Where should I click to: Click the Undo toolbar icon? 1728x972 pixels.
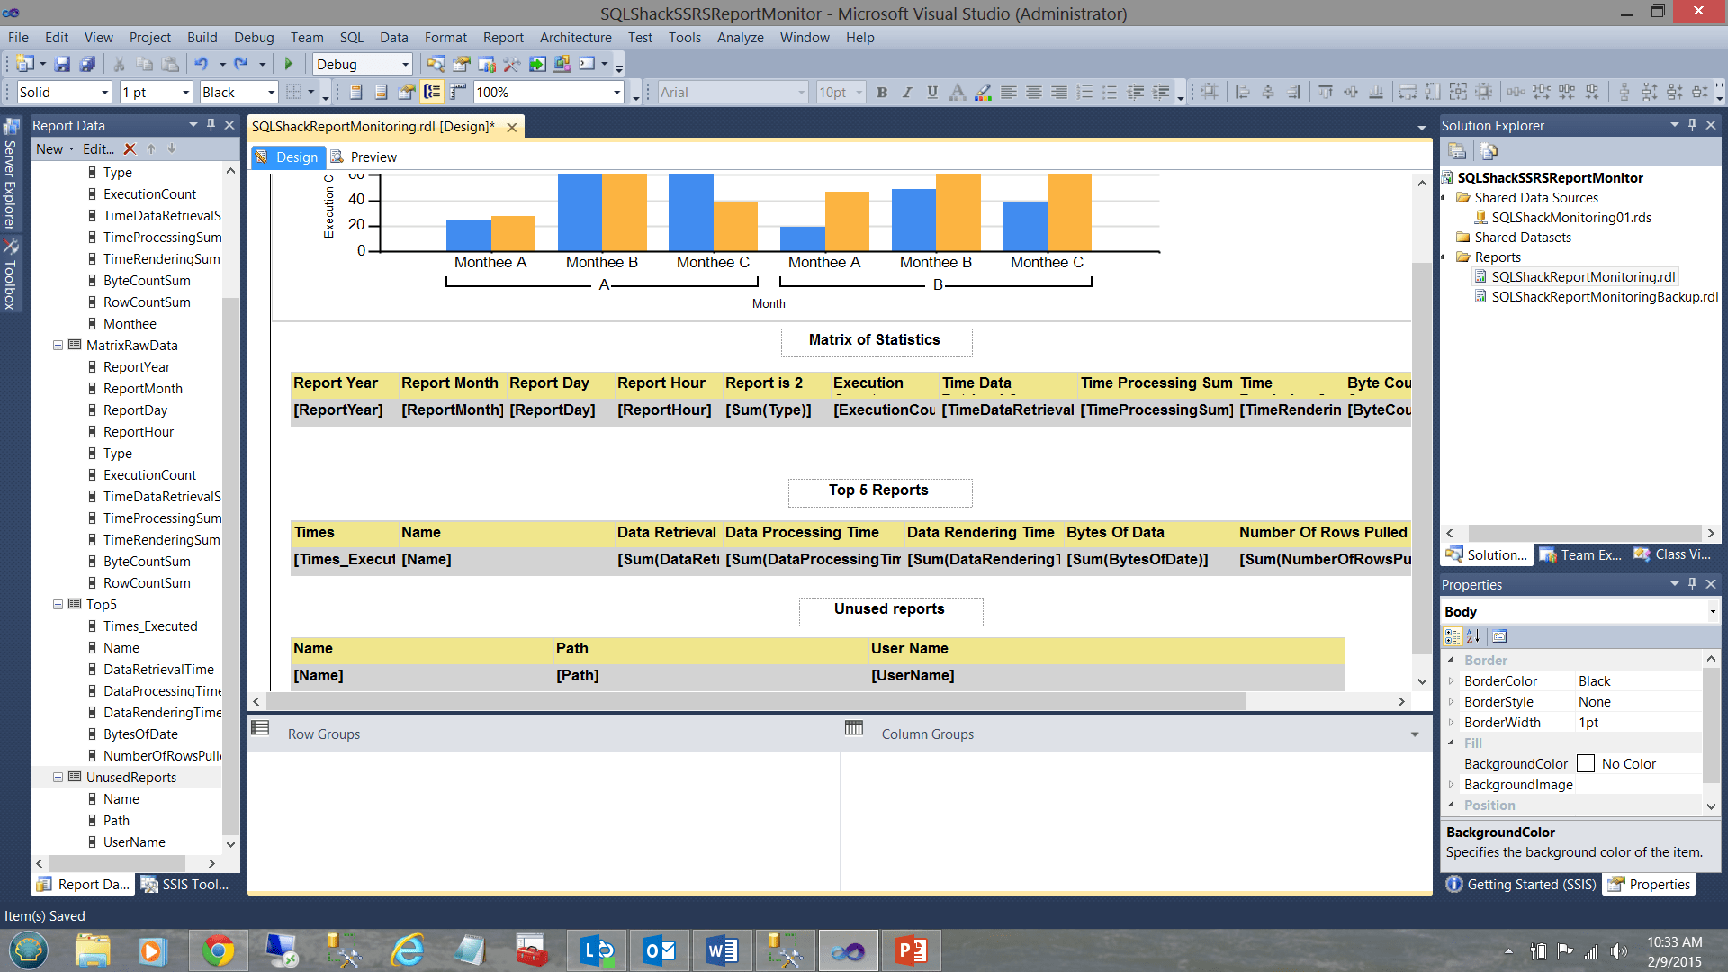tap(201, 64)
